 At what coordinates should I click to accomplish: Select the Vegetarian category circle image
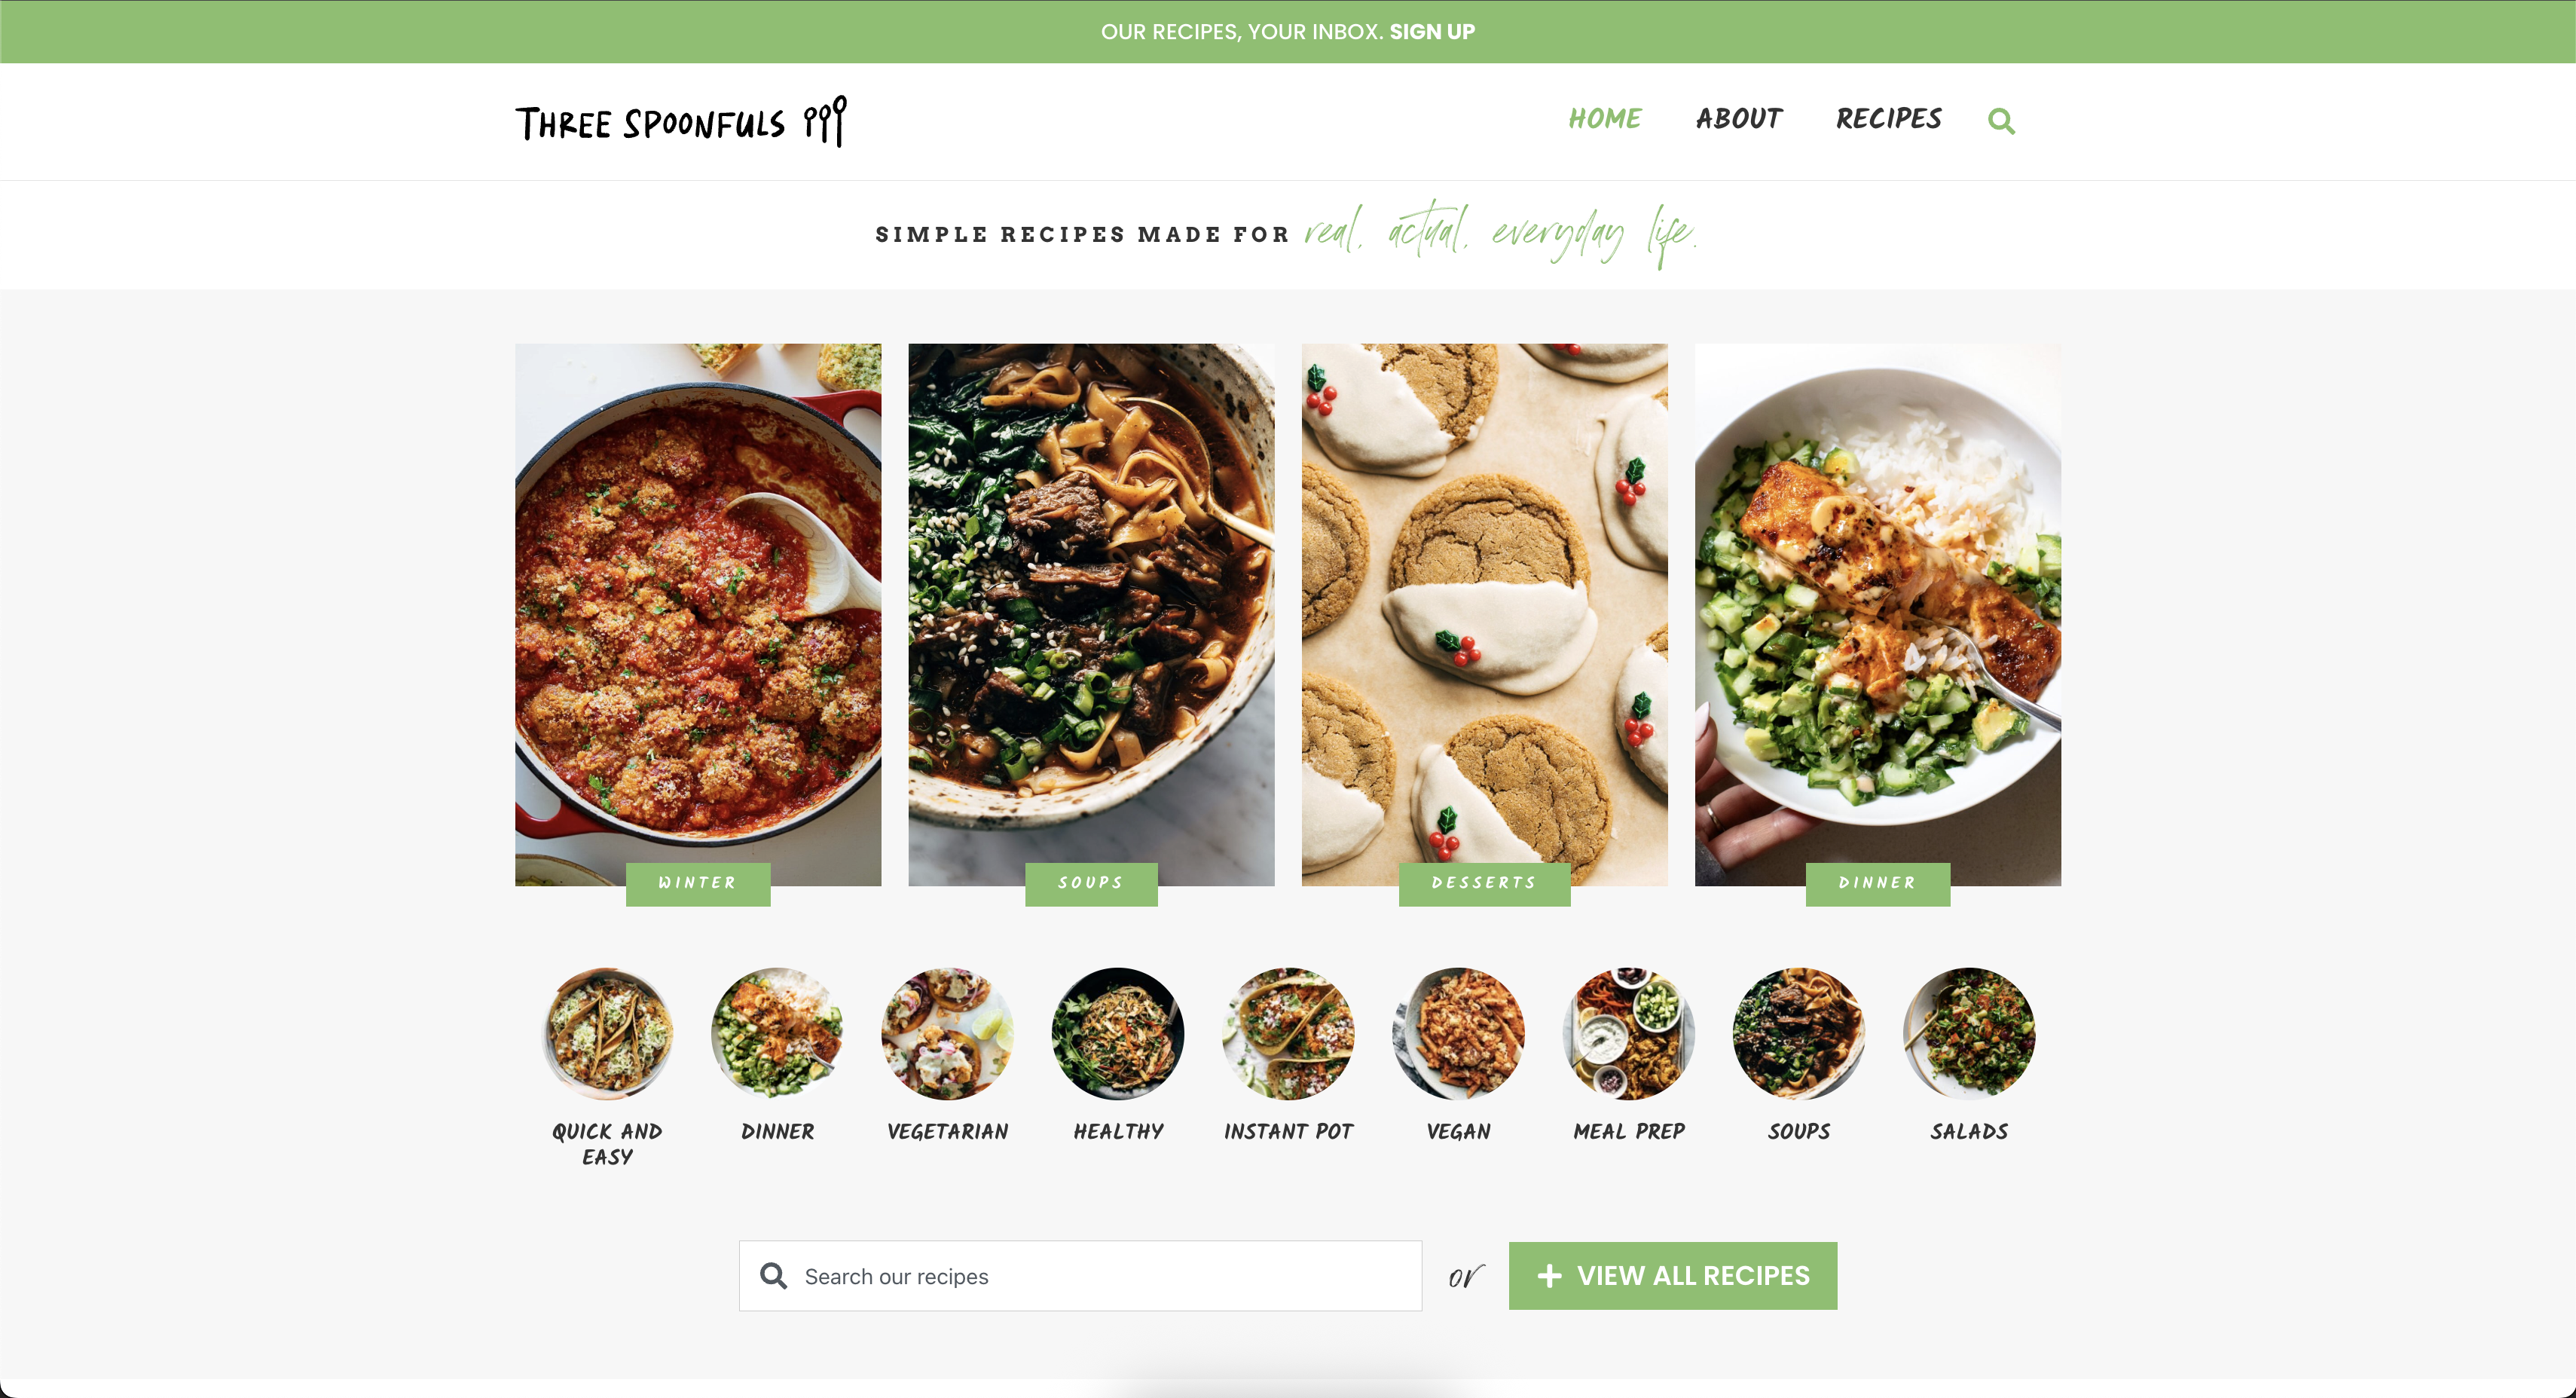[947, 1033]
